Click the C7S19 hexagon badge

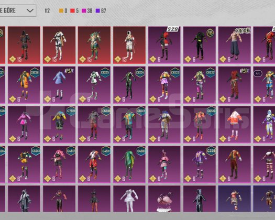click(x=71, y=111)
